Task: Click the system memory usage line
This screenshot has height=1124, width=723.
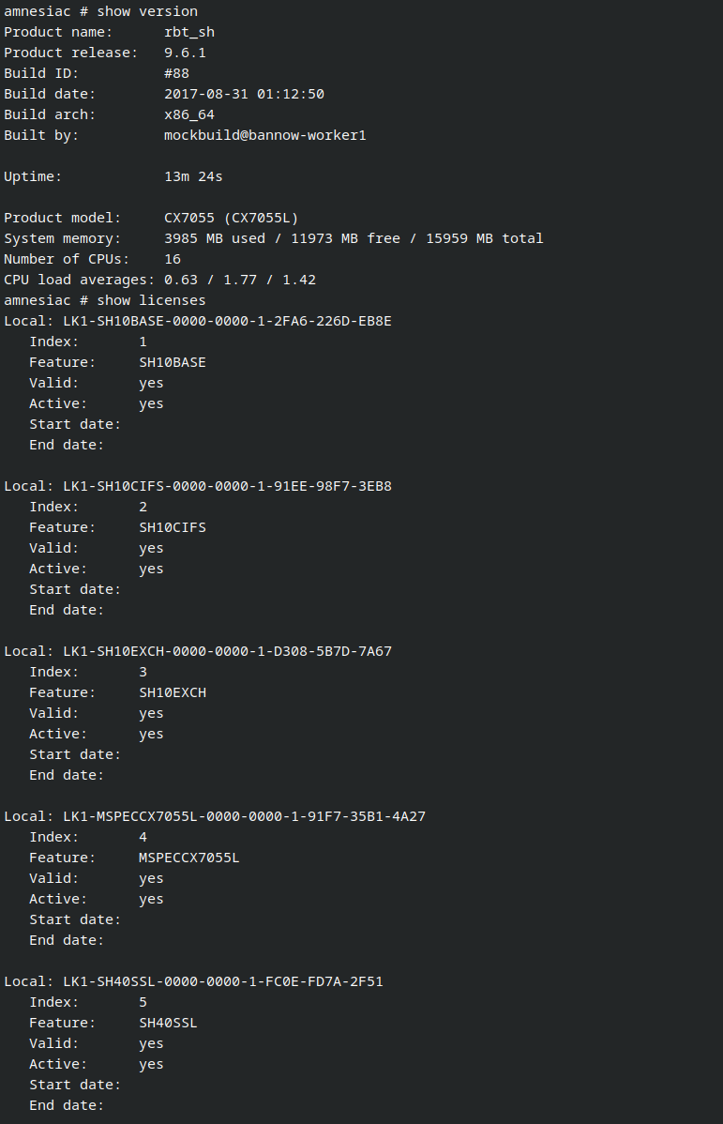Action: [353, 238]
